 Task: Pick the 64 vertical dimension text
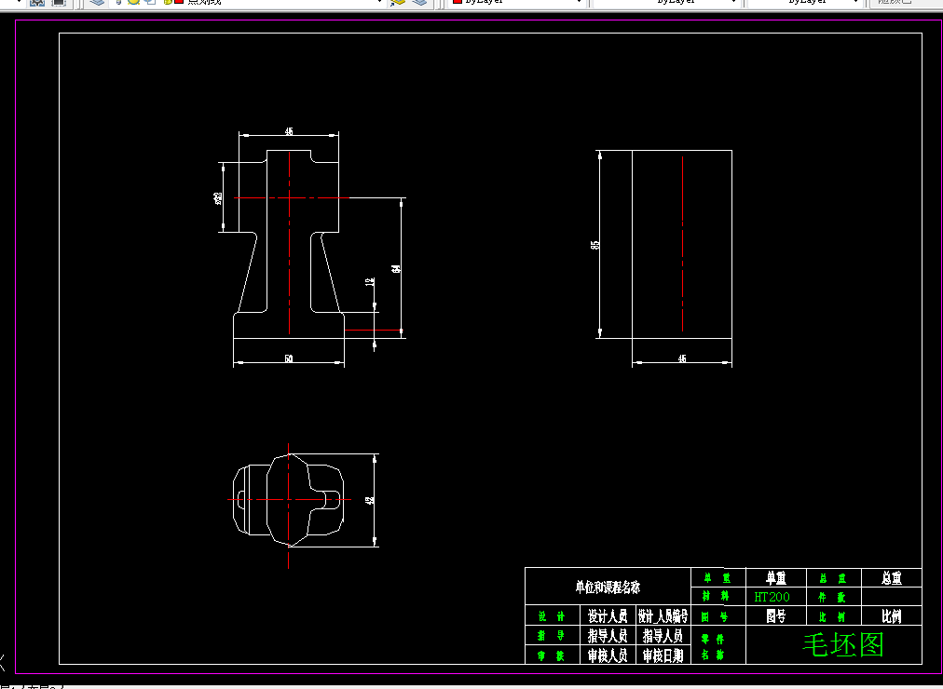(x=396, y=268)
